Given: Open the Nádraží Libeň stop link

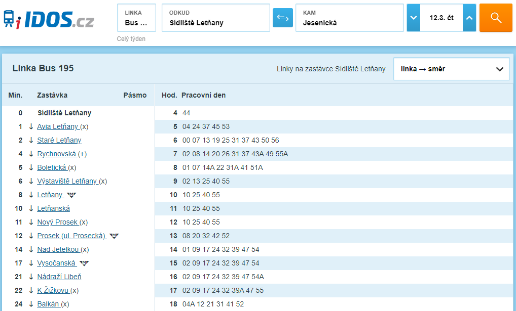Looking at the screenshot, I should point(59,277).
